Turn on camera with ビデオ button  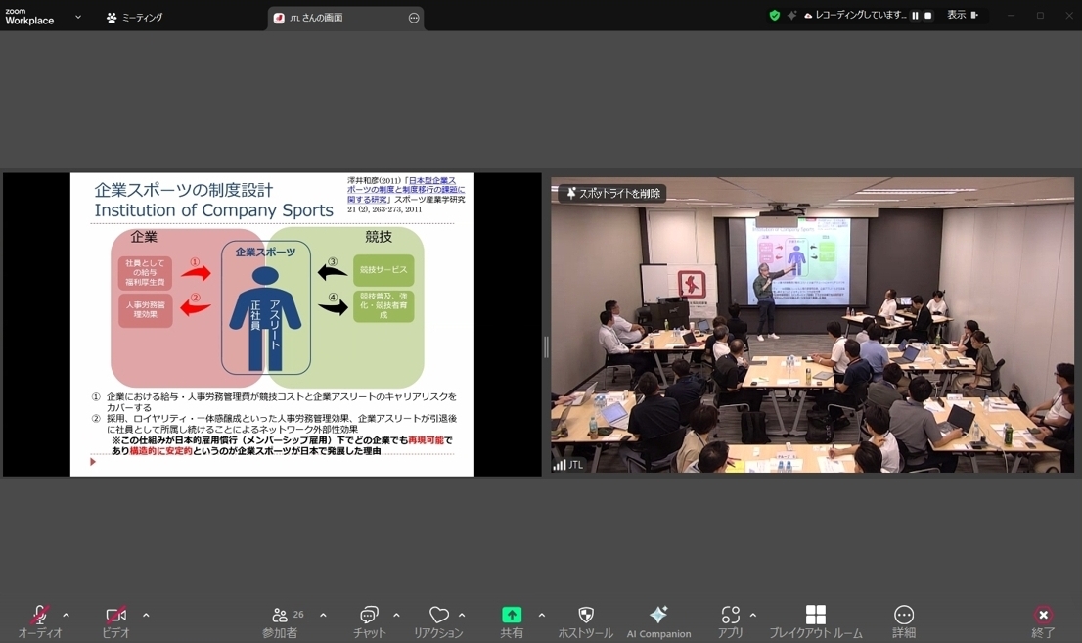point(115,616)
